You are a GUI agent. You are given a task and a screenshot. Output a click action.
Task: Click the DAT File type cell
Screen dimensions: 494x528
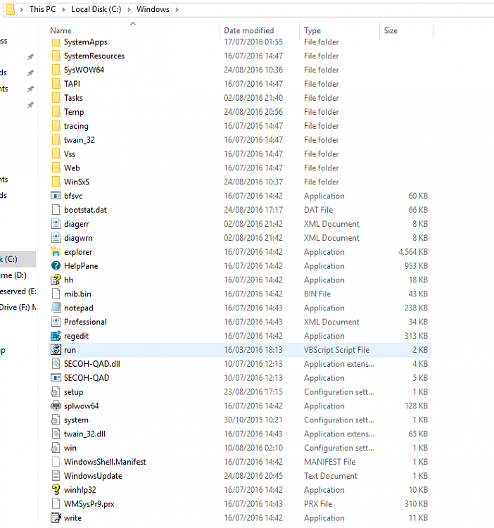318,210
